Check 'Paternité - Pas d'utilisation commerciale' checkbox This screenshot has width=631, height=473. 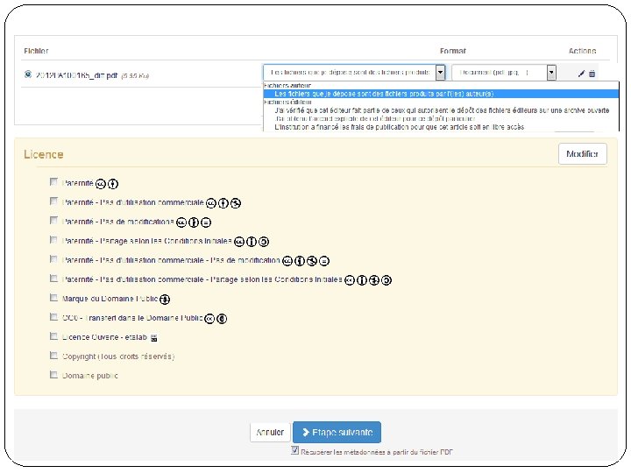pyautogui.click(x=53, y=201)
